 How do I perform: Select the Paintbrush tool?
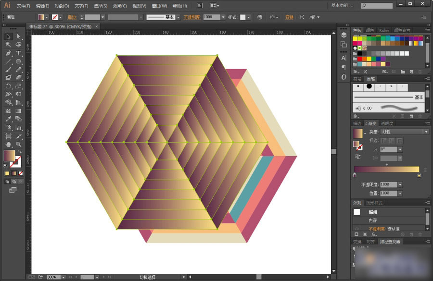click(x=8, y=70)
